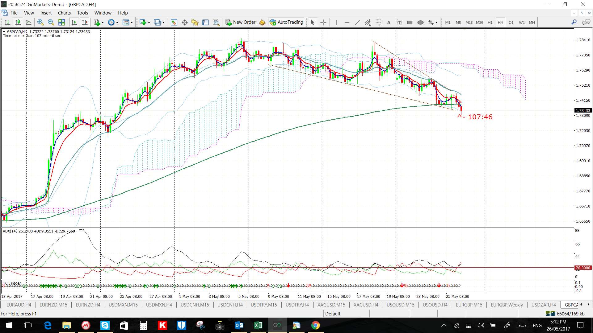The image size is (593, 333).
Task: Select the cursor arrow tool
Action: [x=312, y=22]
